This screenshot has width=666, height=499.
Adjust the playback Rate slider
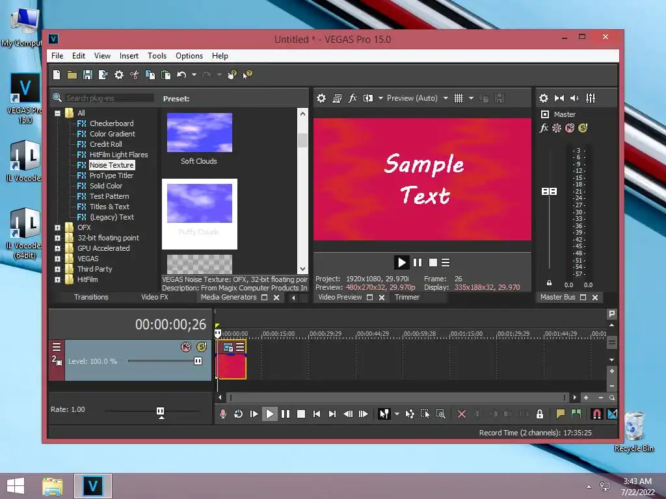(x=160, y=411)
